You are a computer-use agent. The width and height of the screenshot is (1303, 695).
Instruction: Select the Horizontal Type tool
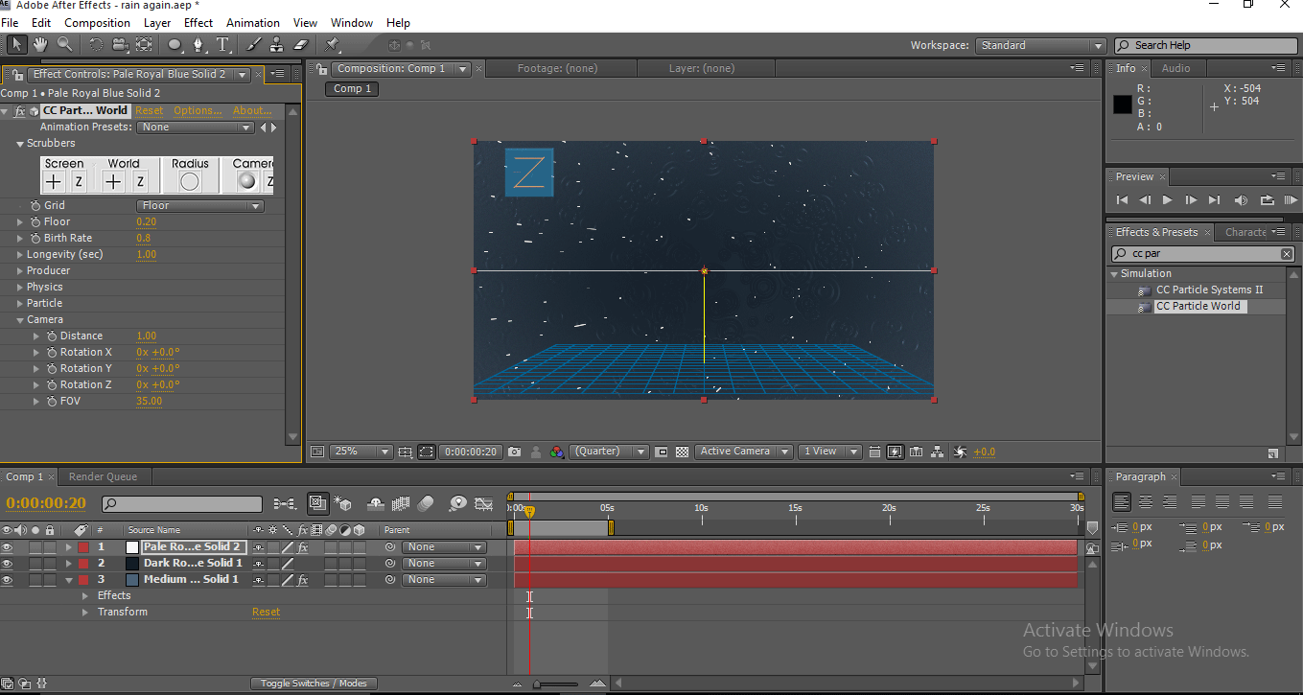[x=222, y=44]
